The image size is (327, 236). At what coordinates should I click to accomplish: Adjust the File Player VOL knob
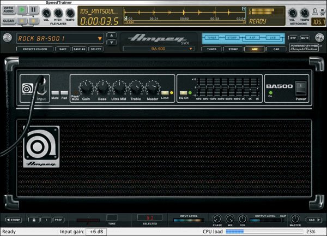(x=46, y=13)
